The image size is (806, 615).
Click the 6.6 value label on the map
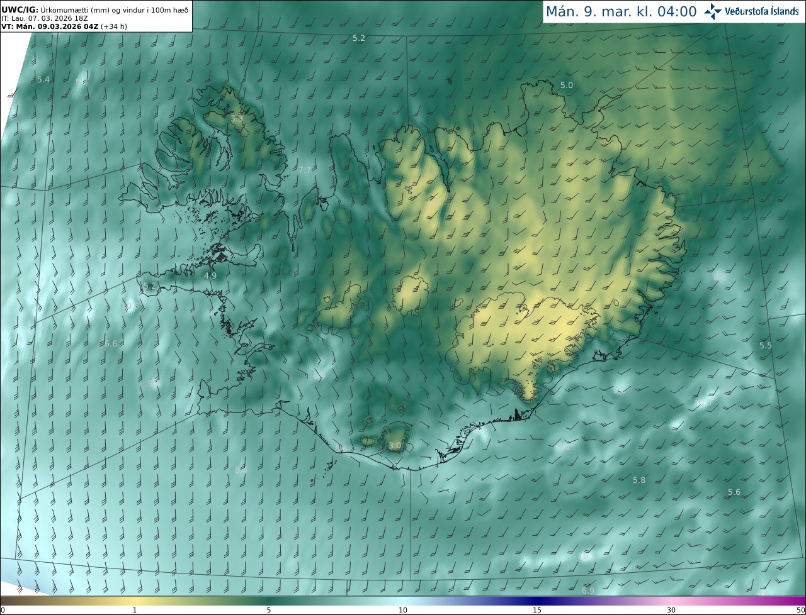click(x=111, y=343)
